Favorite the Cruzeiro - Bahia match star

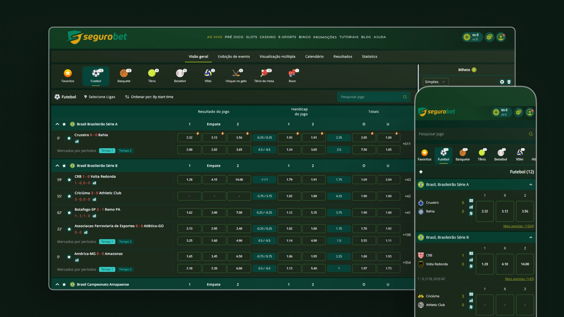coord(69,138)
